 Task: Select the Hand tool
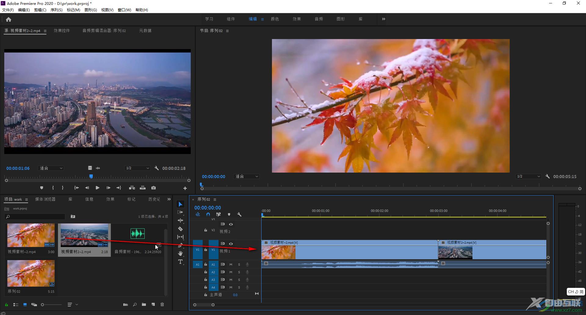click(x=180, y=253)
